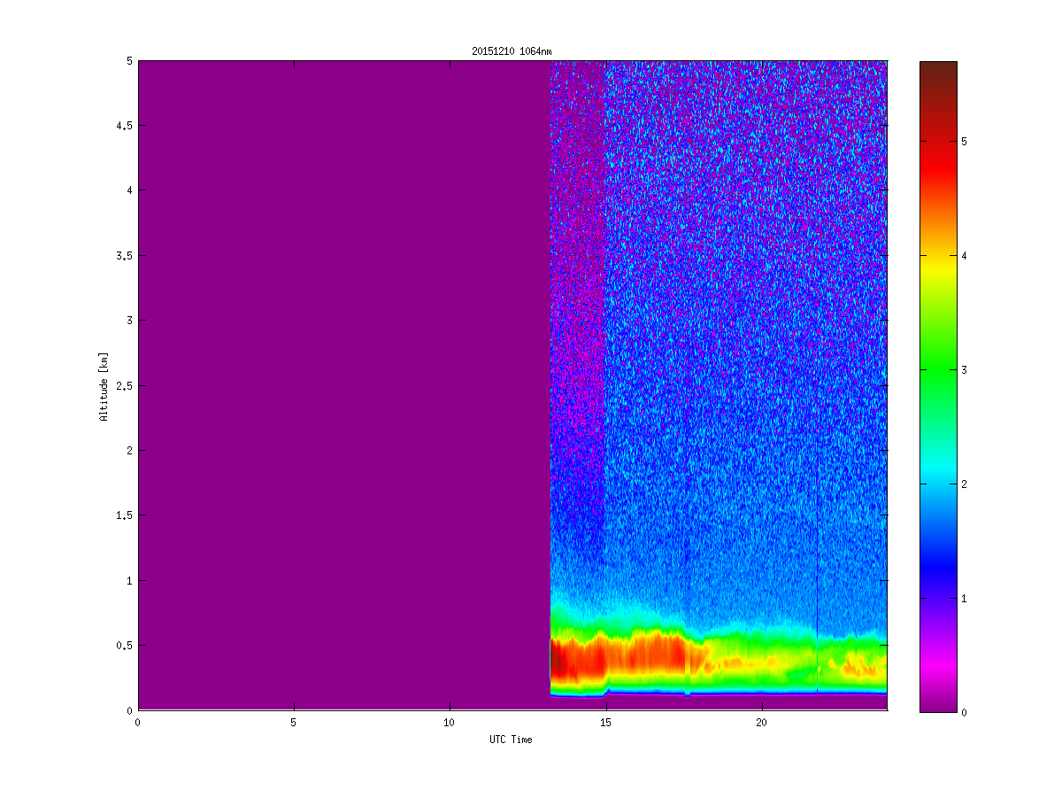This screenshot has width=1062, height=798.
Task: Click colorbar tick label '1'
Action: pos(965,598)
